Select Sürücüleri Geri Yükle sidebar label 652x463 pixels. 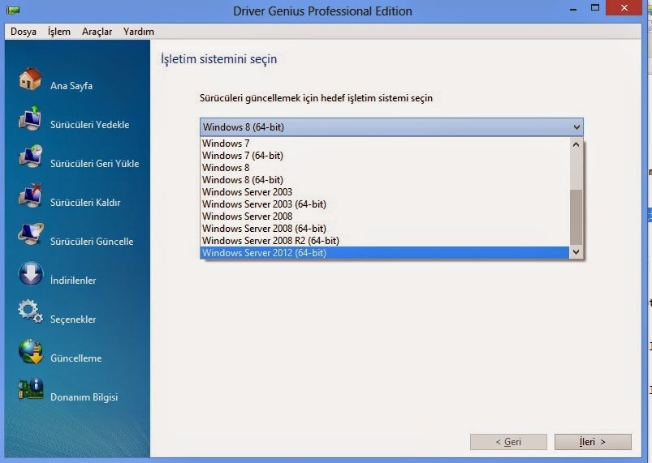click(x=95, y=164)
